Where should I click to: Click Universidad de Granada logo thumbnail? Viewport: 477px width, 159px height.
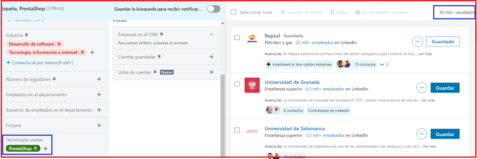tap(252, 85)
